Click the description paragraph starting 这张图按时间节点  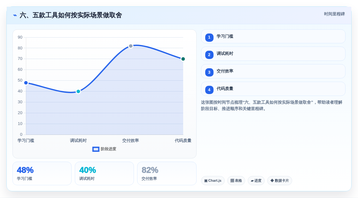[x=272, y=106]
